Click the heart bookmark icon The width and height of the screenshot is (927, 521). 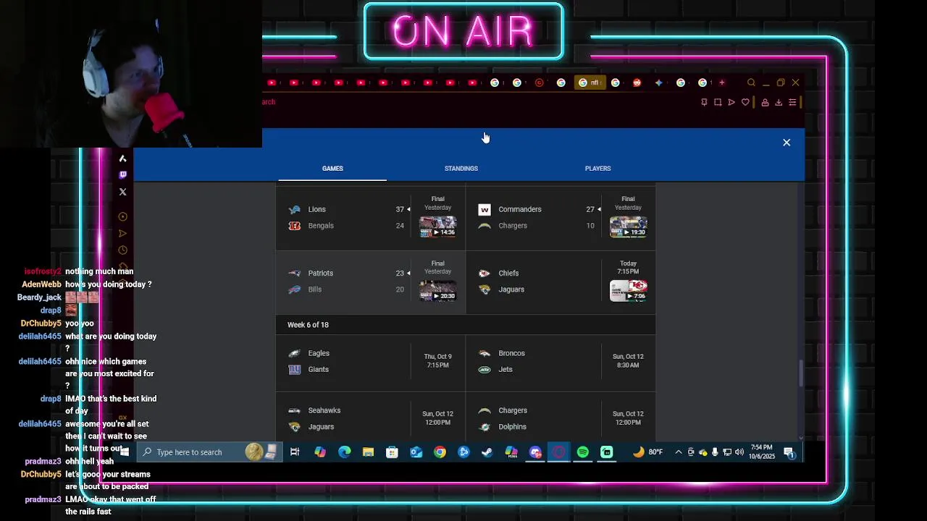[745, 103]
